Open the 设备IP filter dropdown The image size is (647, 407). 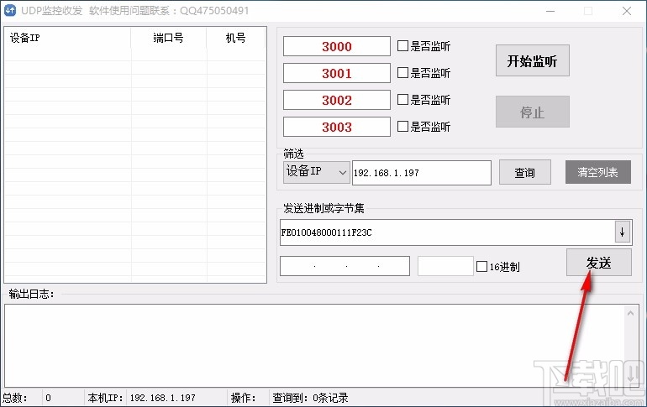click(317, 172)
